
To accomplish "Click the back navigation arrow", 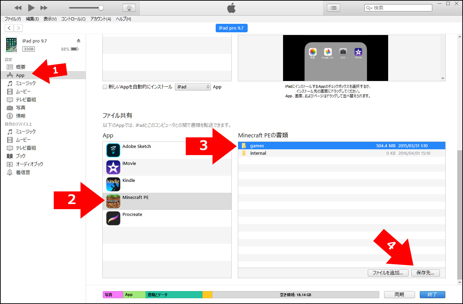I will click(9, 28).
